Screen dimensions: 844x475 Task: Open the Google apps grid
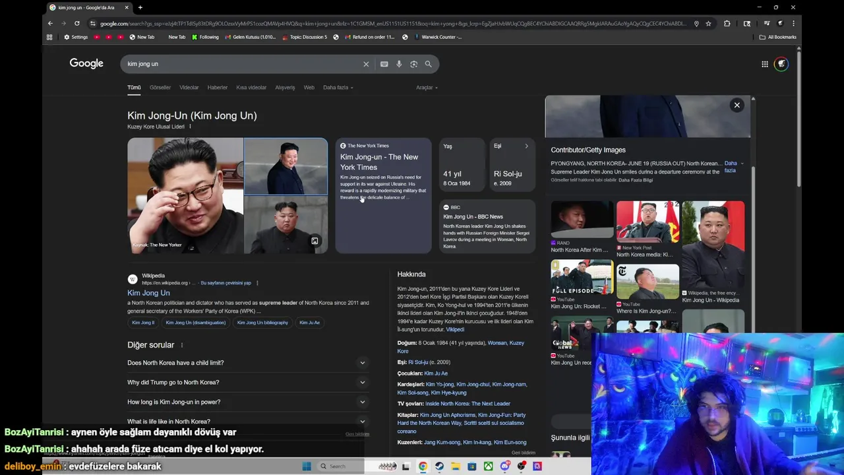(x=765, y=64)
